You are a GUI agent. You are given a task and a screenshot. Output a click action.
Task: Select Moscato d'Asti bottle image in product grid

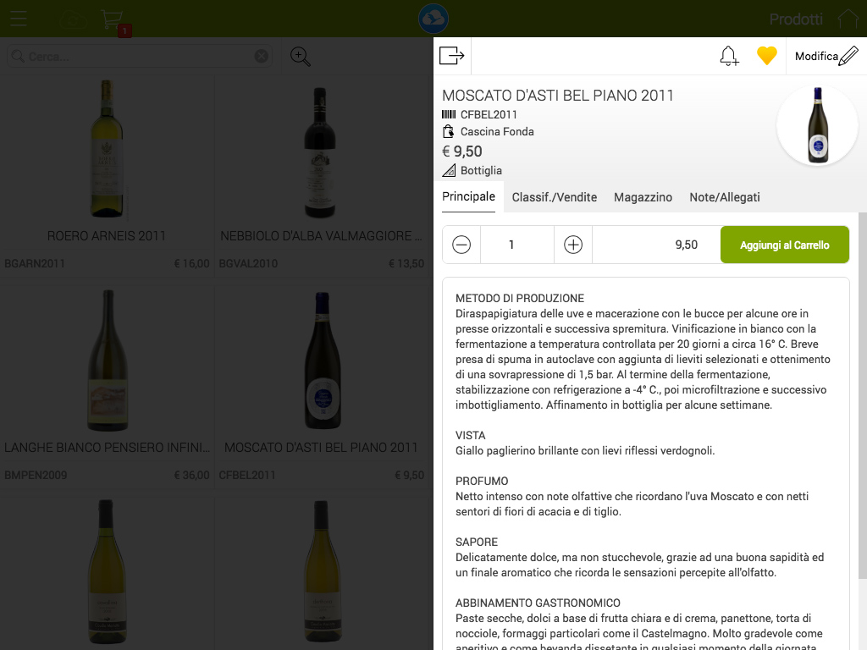[323, 360]
